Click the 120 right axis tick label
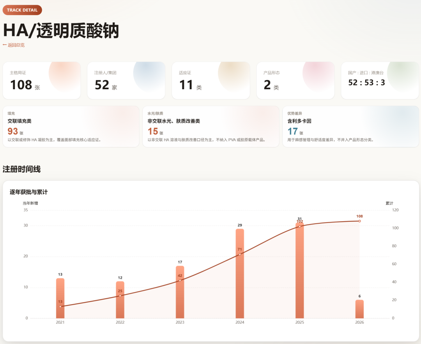421x344 pixels. pos(395,210)
